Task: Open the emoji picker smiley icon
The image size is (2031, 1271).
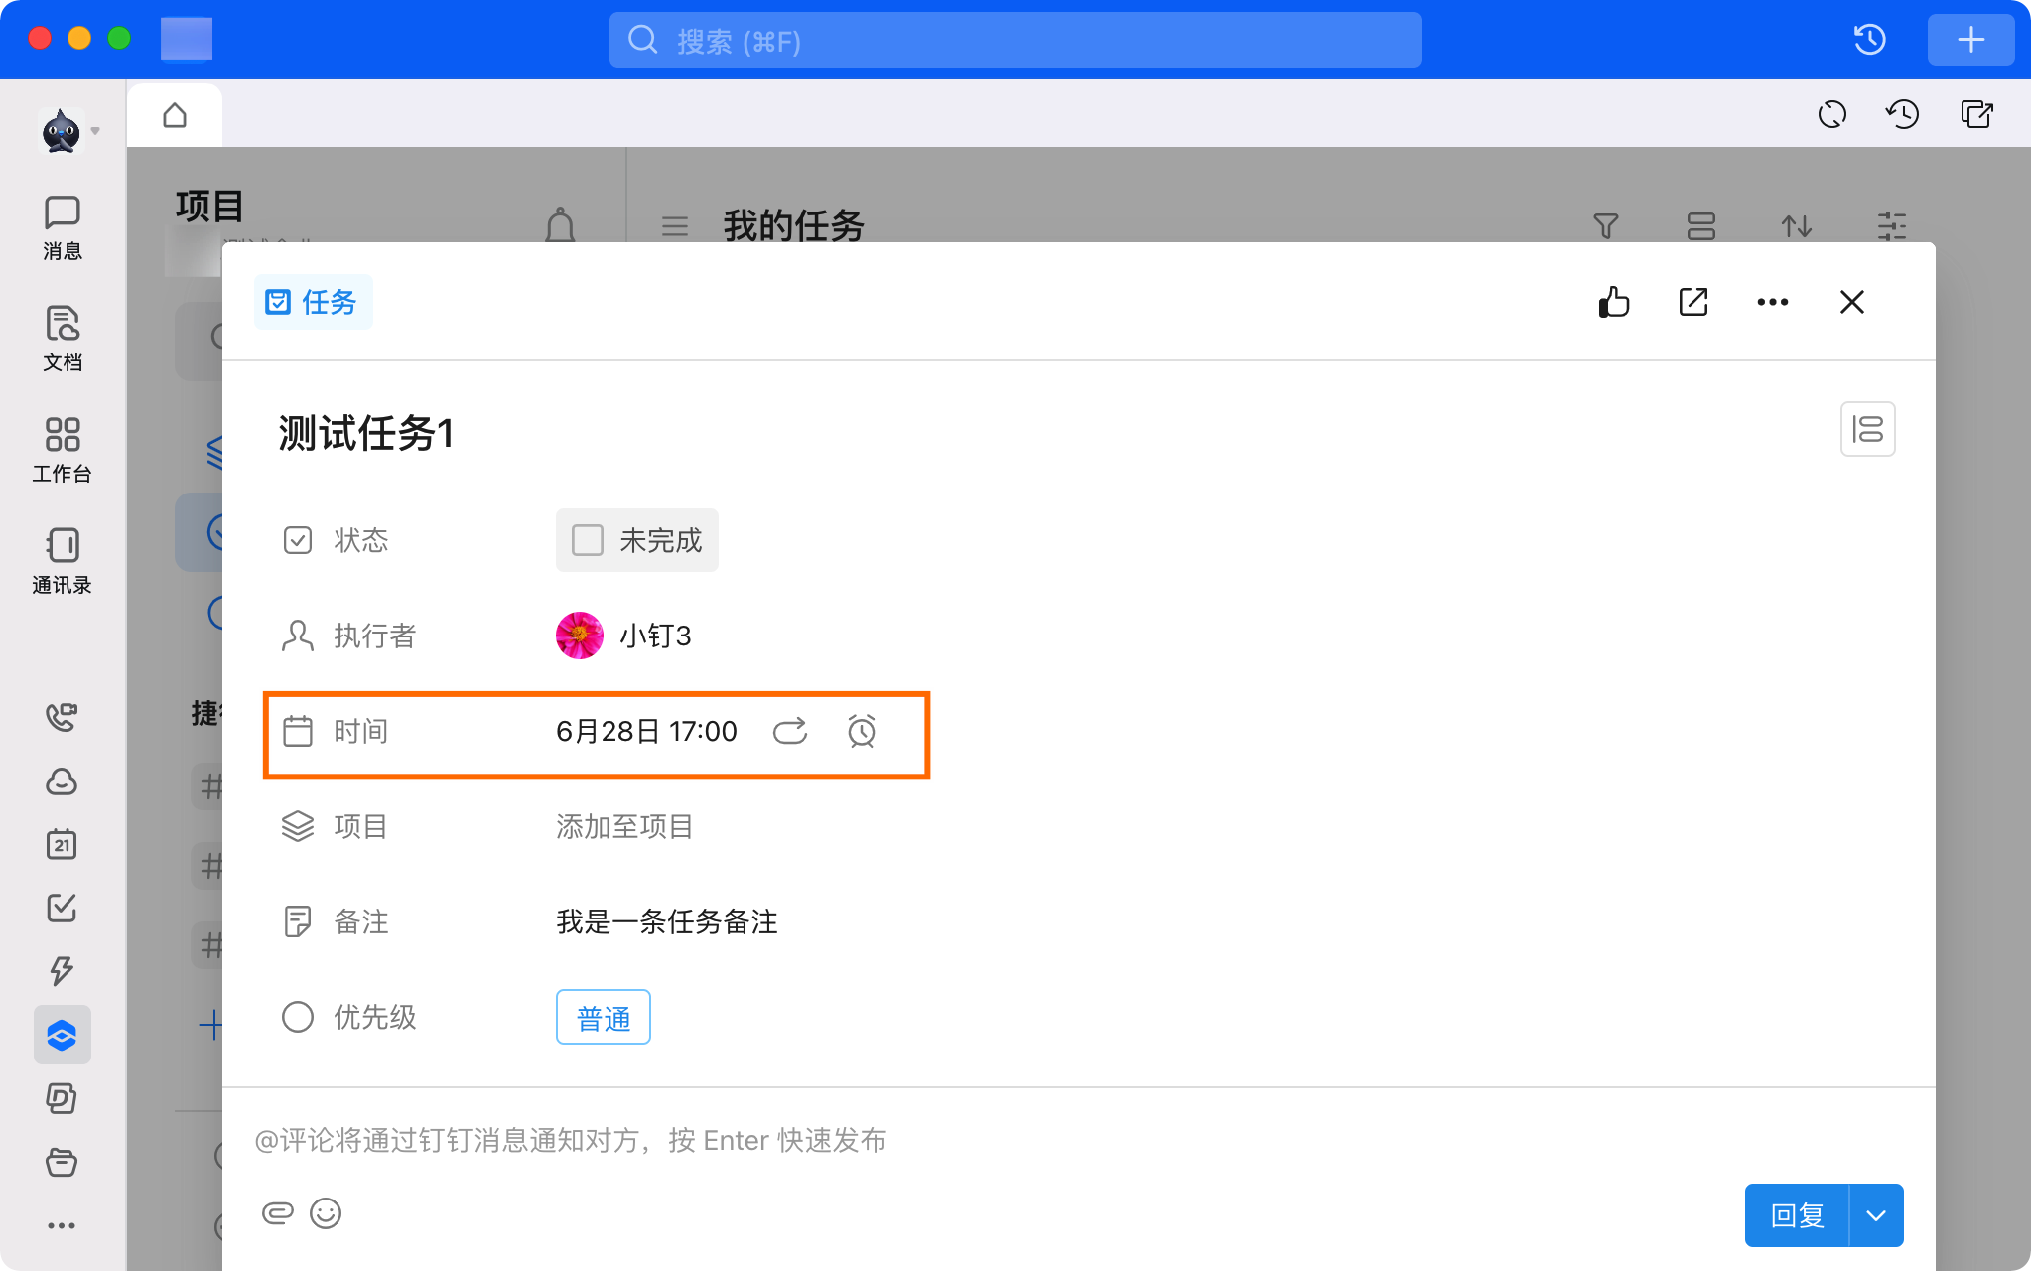Action: (326, 1213)
